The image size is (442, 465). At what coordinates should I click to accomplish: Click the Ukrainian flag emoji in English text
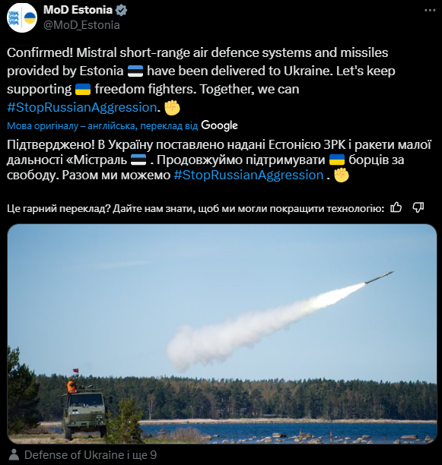click(83, 89)
